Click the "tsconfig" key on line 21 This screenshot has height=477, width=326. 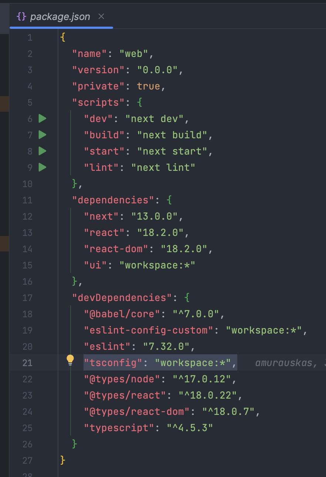[x=113, y=363]
